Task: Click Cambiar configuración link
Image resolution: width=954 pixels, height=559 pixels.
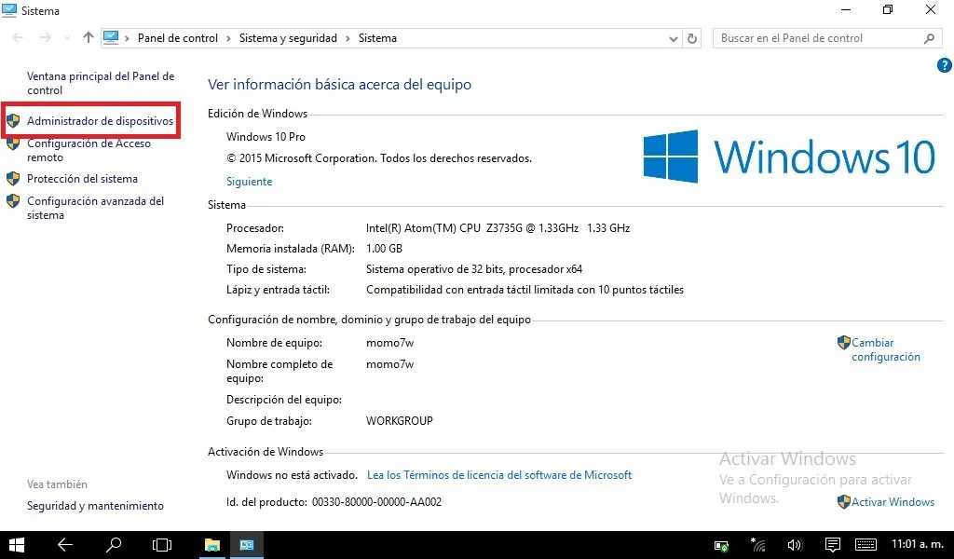Action: [x=885, y=349]
